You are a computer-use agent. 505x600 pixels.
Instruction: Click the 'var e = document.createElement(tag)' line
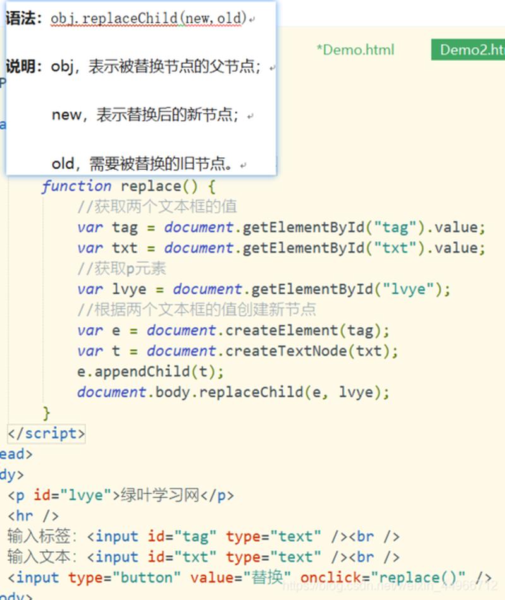[233, 330]
